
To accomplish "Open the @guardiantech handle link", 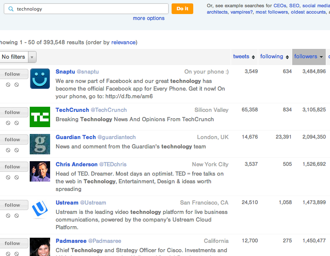I will tap(117, 137).
